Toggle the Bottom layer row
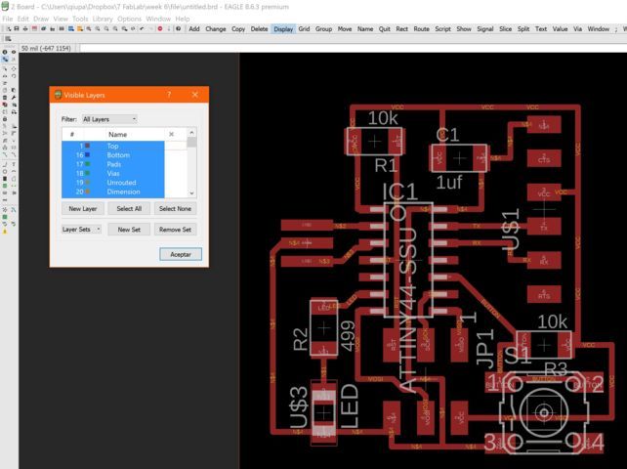This screenshot has width=627, height=469. 112,154
